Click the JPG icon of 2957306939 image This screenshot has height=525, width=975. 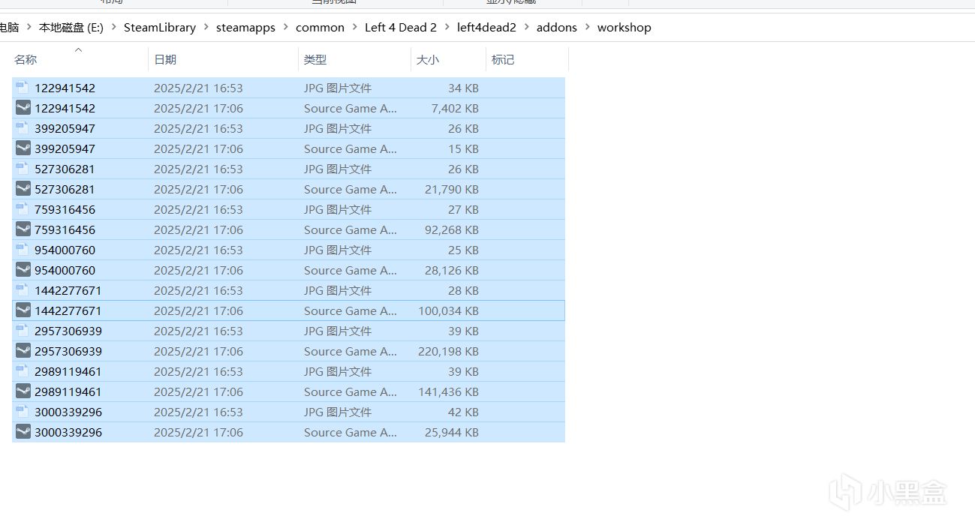point(23,331)
